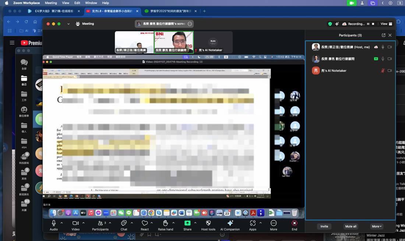Open the View menu in menu bar

[66, 3]
